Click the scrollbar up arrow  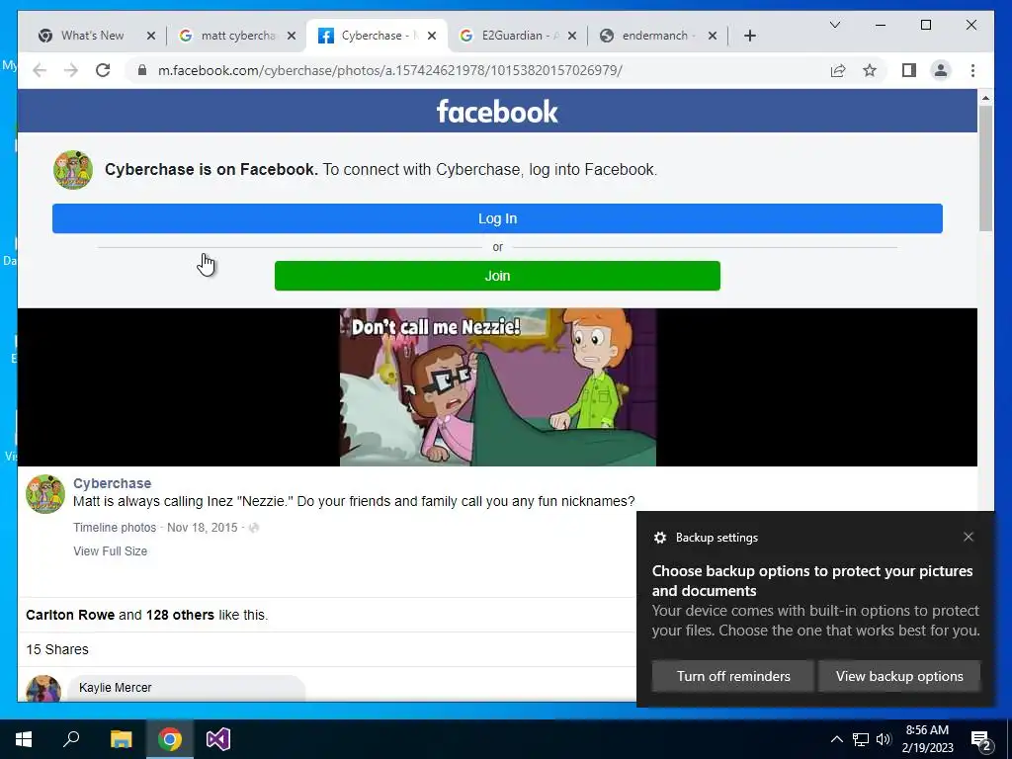pyautogui.click(x=985, y=98)
